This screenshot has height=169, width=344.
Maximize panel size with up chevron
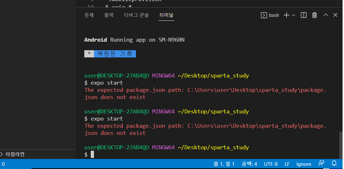pos(326,15)
